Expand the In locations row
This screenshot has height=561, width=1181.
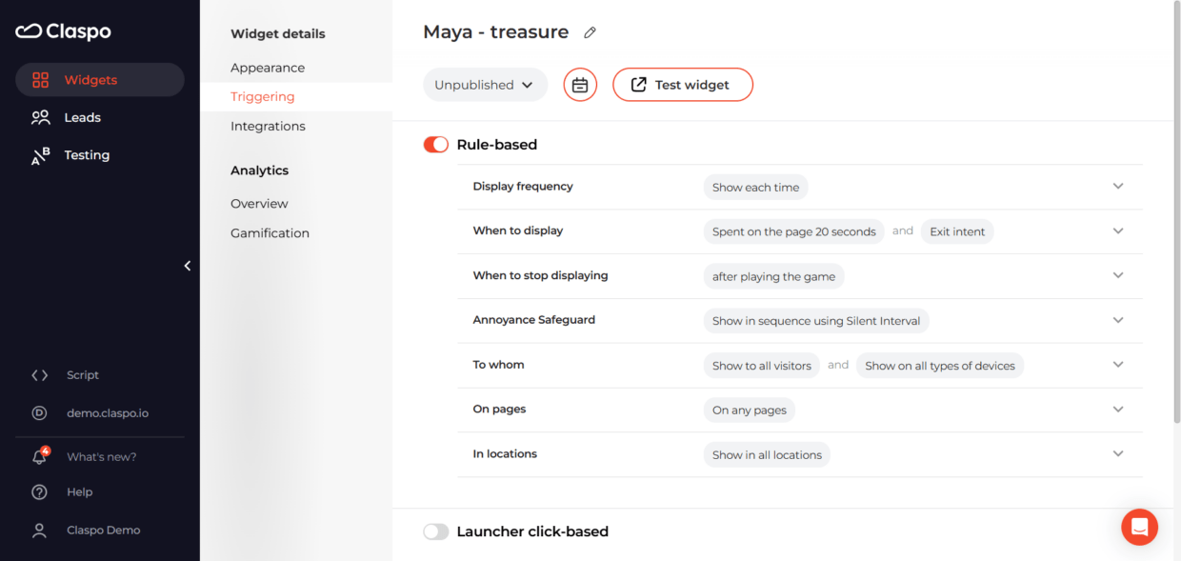click(1118, 454)
